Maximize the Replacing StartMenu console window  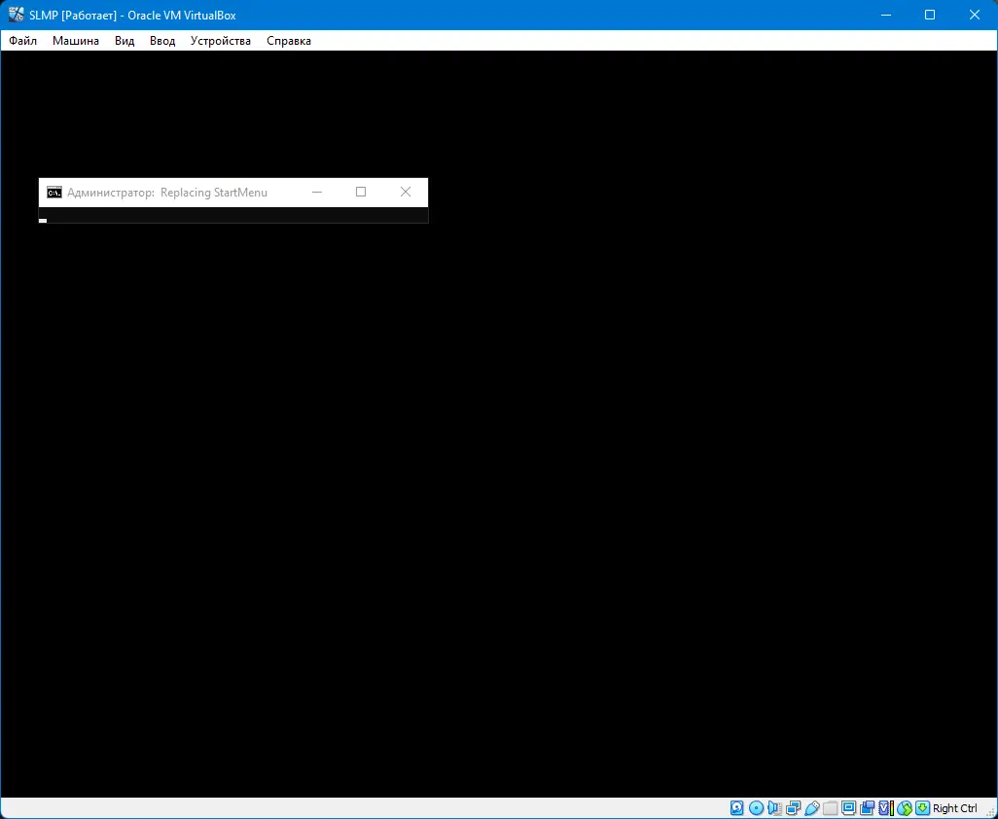click(x=361, y=192)
